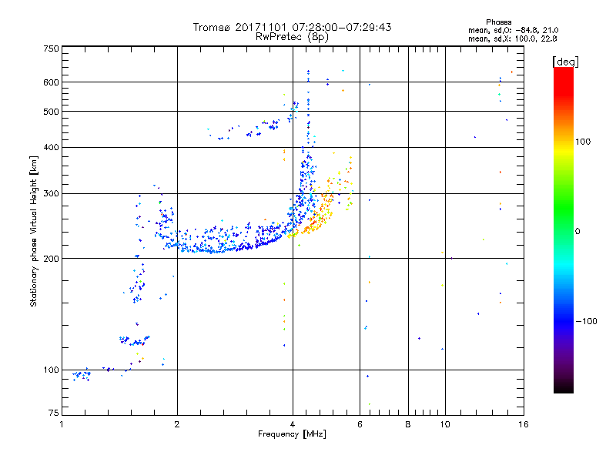
Task: Click the 'Phases' legend heading
Action: click(498, 22)
